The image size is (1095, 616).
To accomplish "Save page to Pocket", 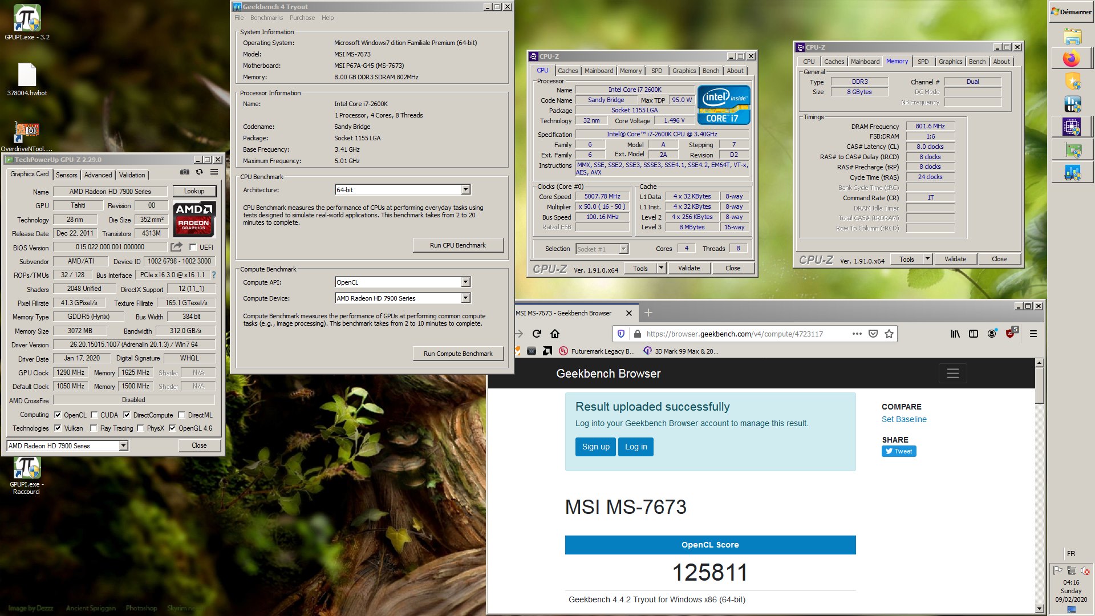I will pos(873,334).
